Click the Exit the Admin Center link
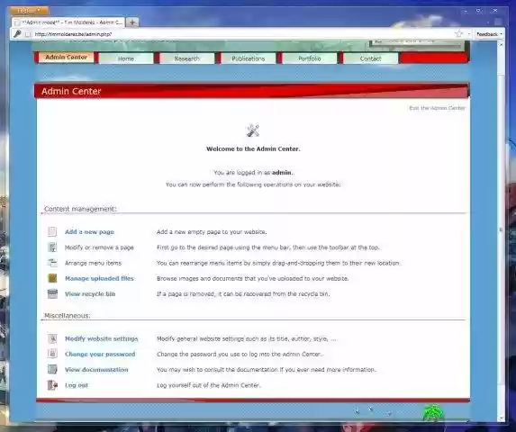Image resolution: width=516 pixels, height=432 pixels. pyautogui.click(x=437, y=108)
